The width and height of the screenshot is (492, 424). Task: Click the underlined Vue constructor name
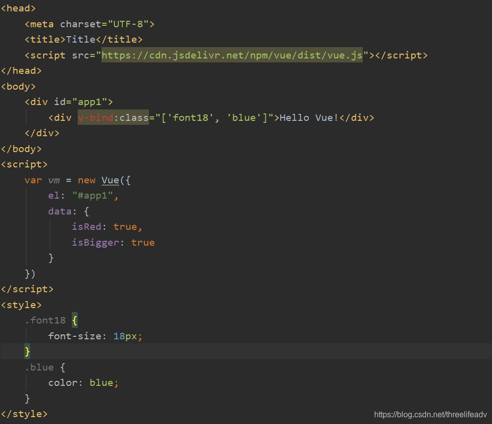tap(110, 180)
